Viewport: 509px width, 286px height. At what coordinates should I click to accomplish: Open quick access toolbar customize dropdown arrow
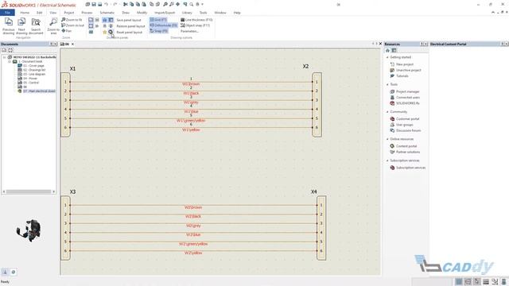[x=203, y=4]
